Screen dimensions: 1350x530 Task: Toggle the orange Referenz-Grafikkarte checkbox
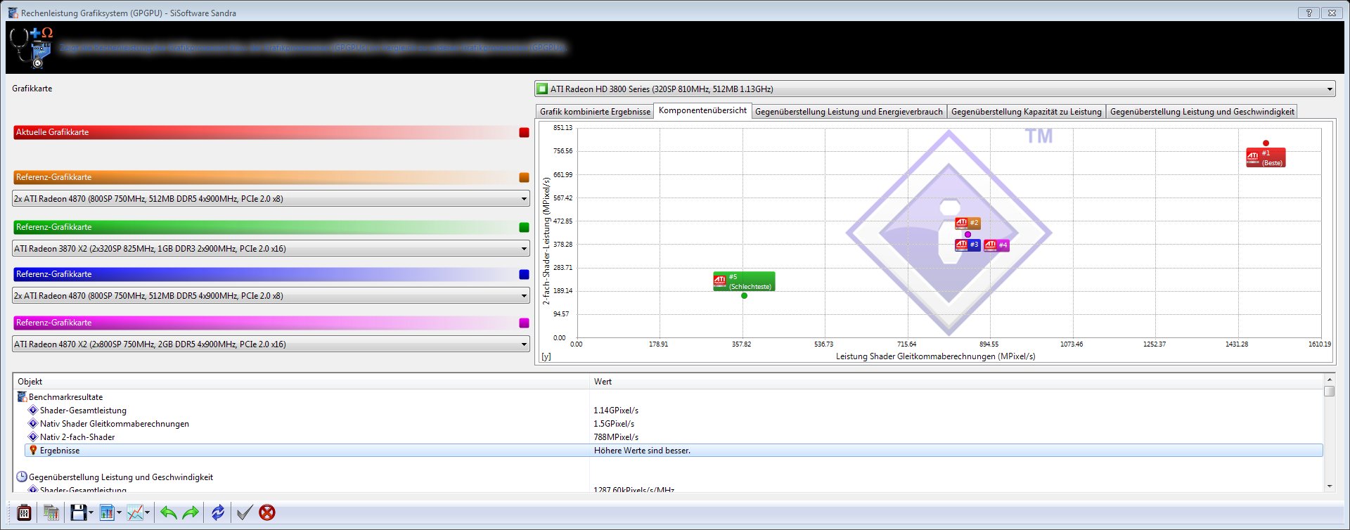[x=524, y=177]
